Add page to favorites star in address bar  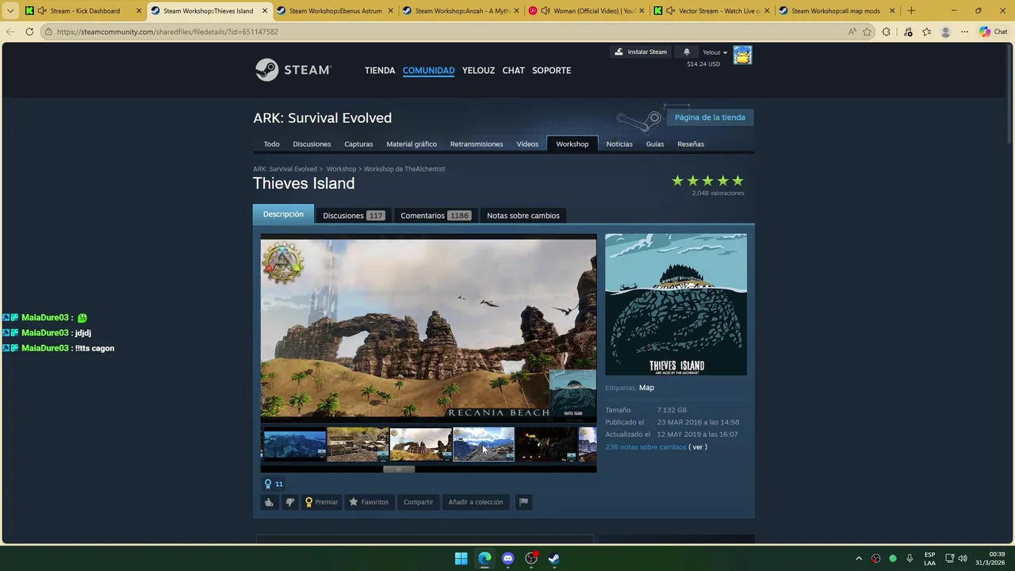tap(867, 32)
